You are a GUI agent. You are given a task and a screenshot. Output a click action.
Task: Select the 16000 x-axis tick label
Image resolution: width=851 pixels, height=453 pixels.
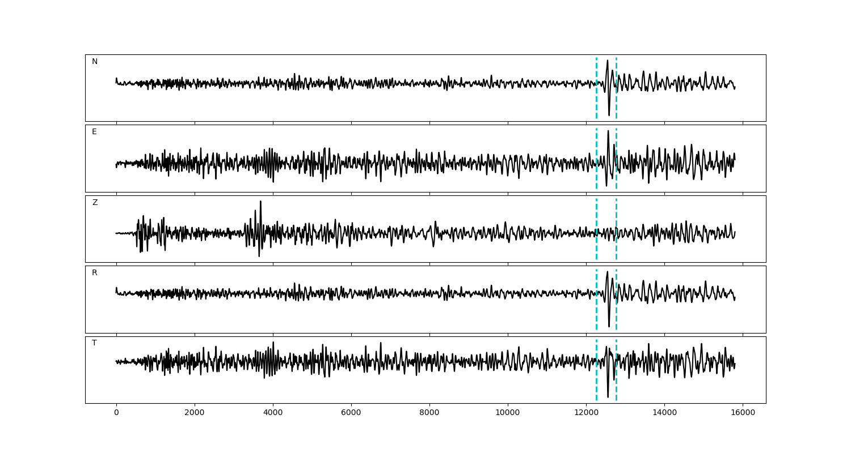click(x=743, y=413)
